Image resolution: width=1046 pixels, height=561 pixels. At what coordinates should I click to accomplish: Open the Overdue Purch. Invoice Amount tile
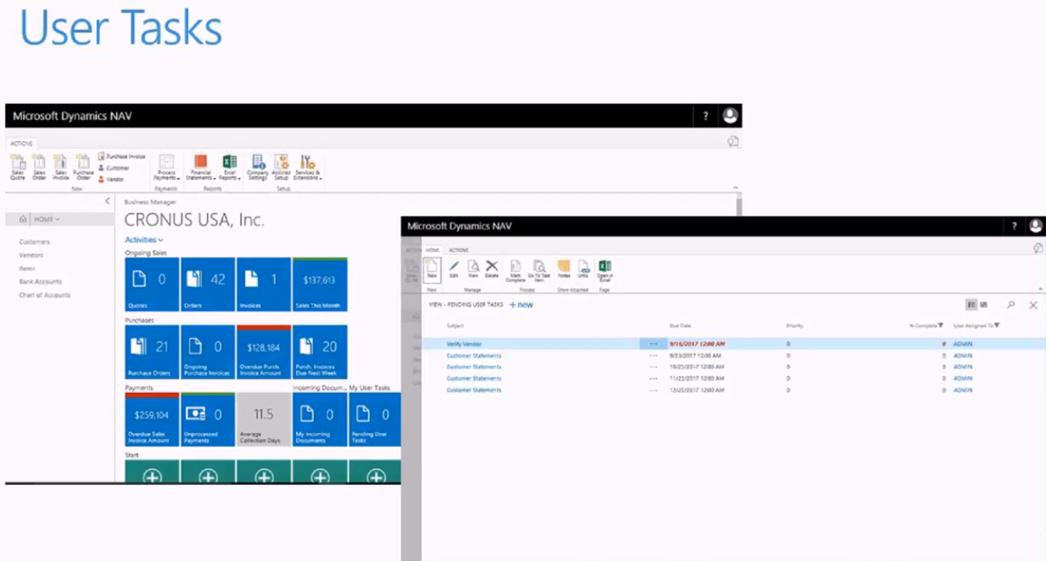click(264, 351)
